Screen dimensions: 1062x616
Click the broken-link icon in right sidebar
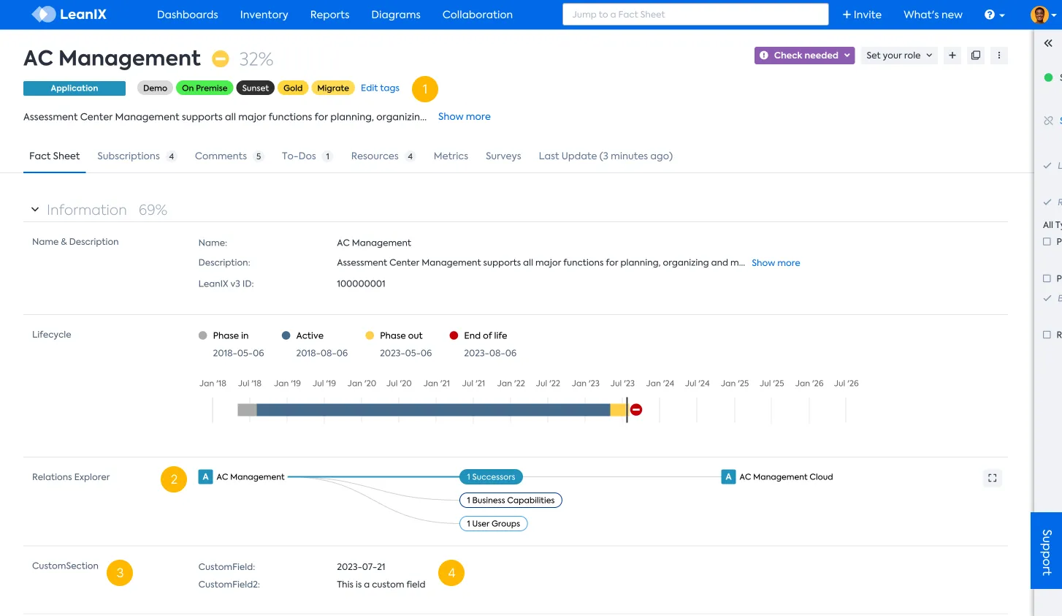(1049, 121)
